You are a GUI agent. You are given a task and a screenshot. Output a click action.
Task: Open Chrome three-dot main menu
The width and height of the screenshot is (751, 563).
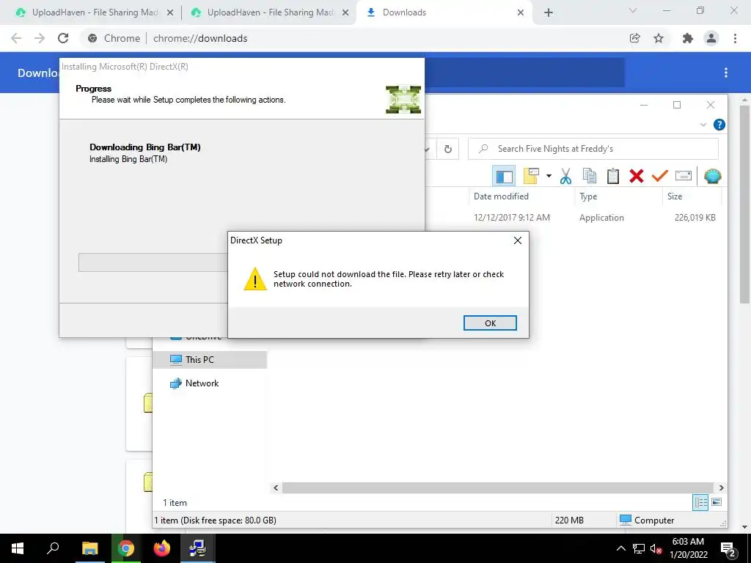735,38
